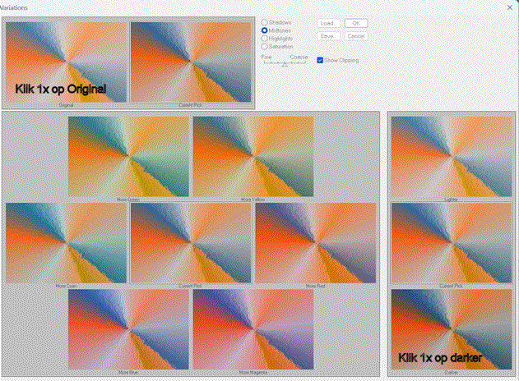Choose the Highlights radio option
The image size is (519, 381).
pyautogui.click(x=265, y=39)
